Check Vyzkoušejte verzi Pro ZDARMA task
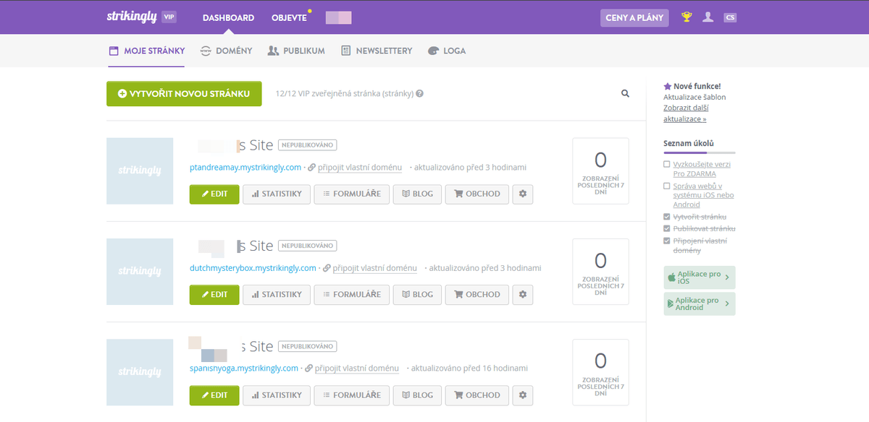Screen dimensions: 869x422 [667, 165]
